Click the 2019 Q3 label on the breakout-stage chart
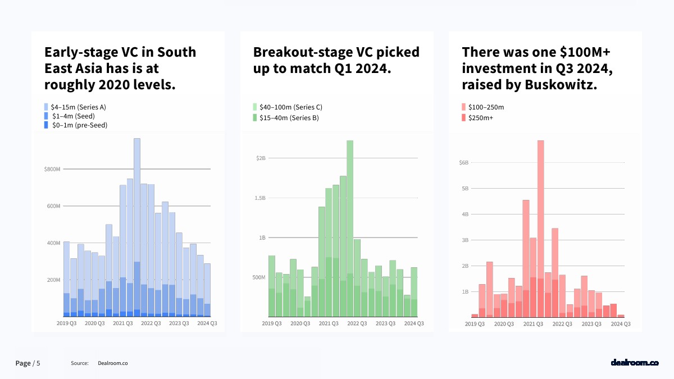674x379 pixels. point(272,323)
